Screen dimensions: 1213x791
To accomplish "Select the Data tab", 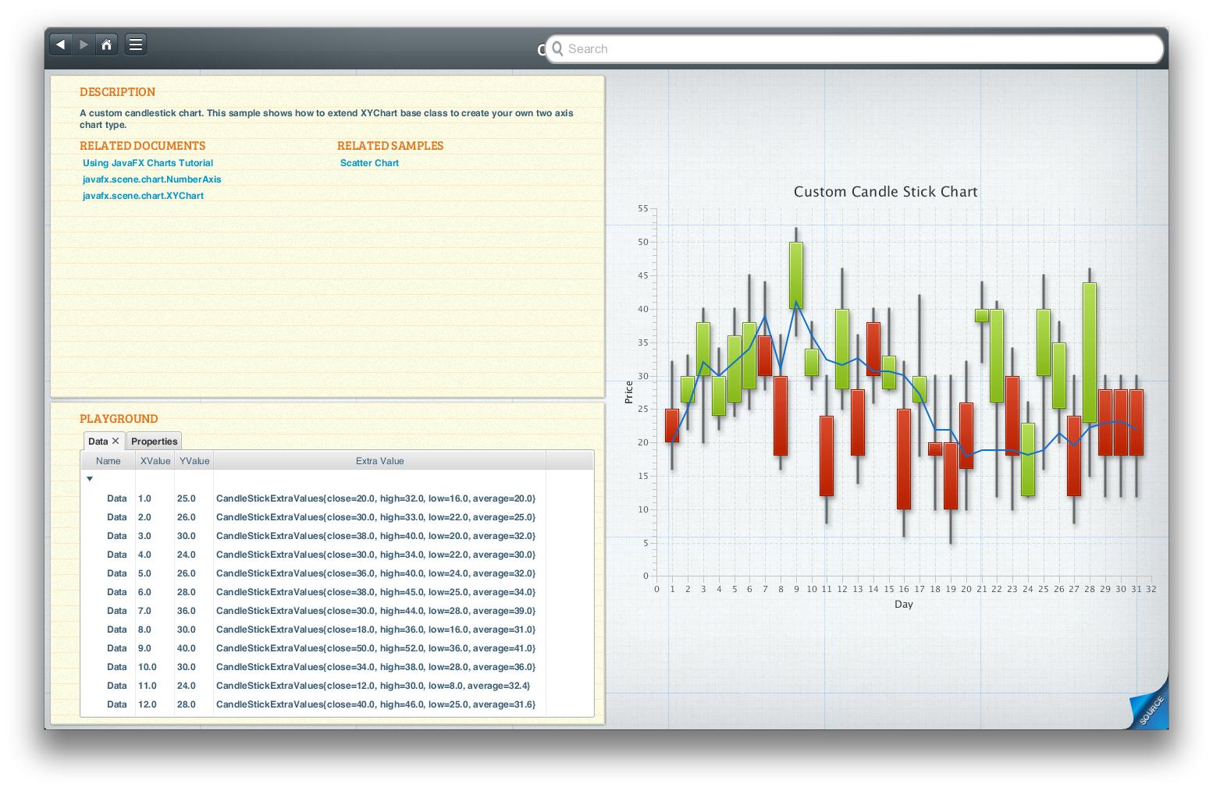I will click(x=99, y=441).
